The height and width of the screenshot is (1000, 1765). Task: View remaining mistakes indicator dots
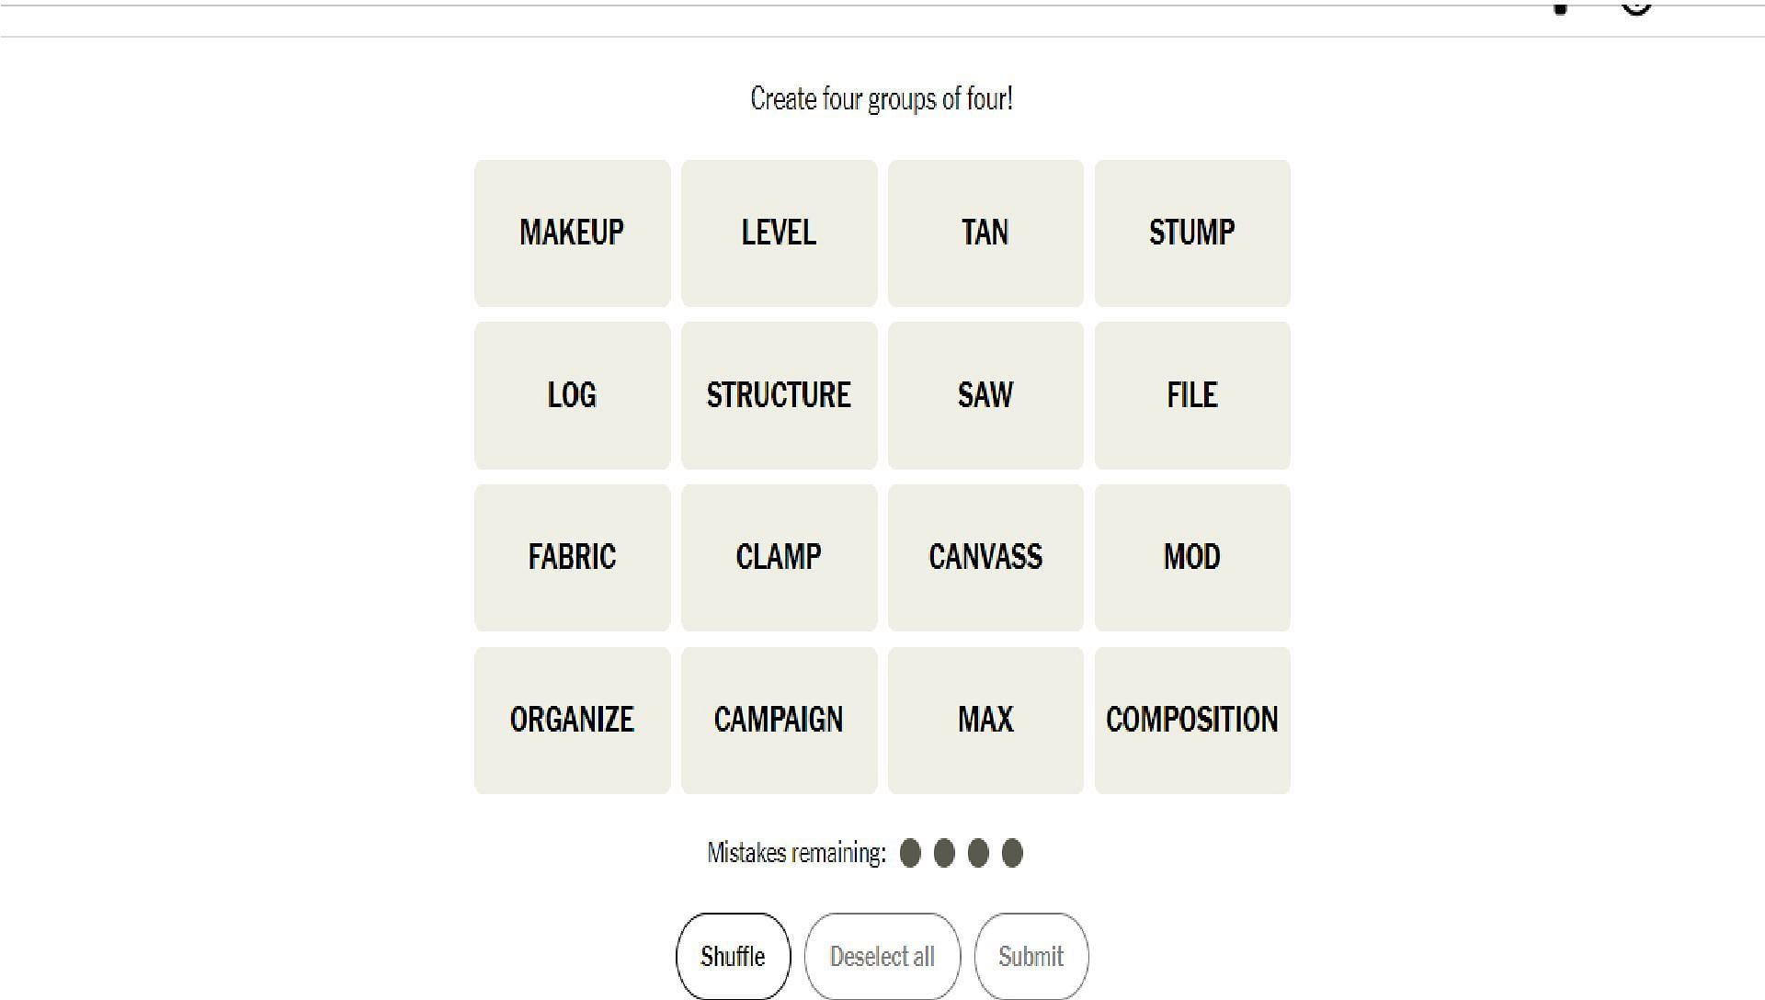click(x=962, y=852)
